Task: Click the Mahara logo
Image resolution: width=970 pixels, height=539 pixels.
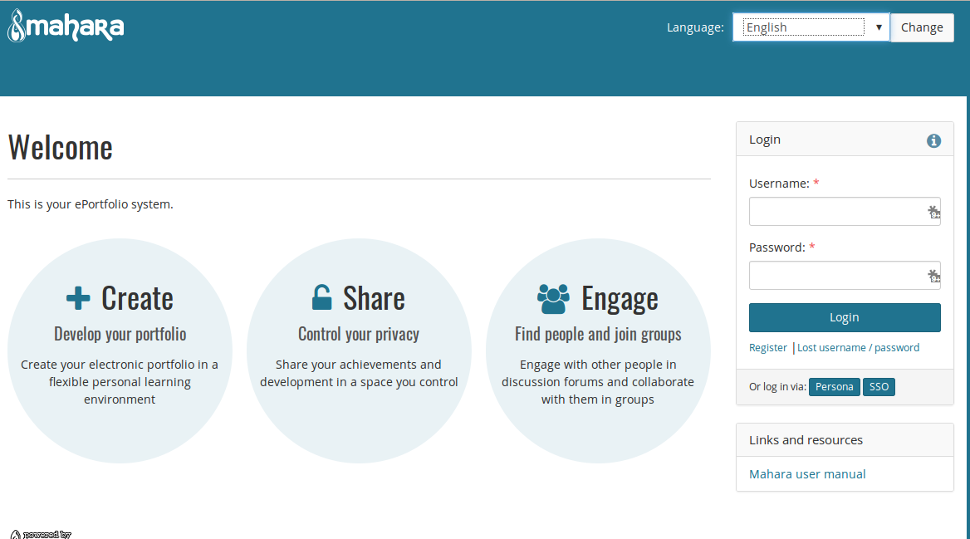Action: pyautogui.click(x=66, y=26)
